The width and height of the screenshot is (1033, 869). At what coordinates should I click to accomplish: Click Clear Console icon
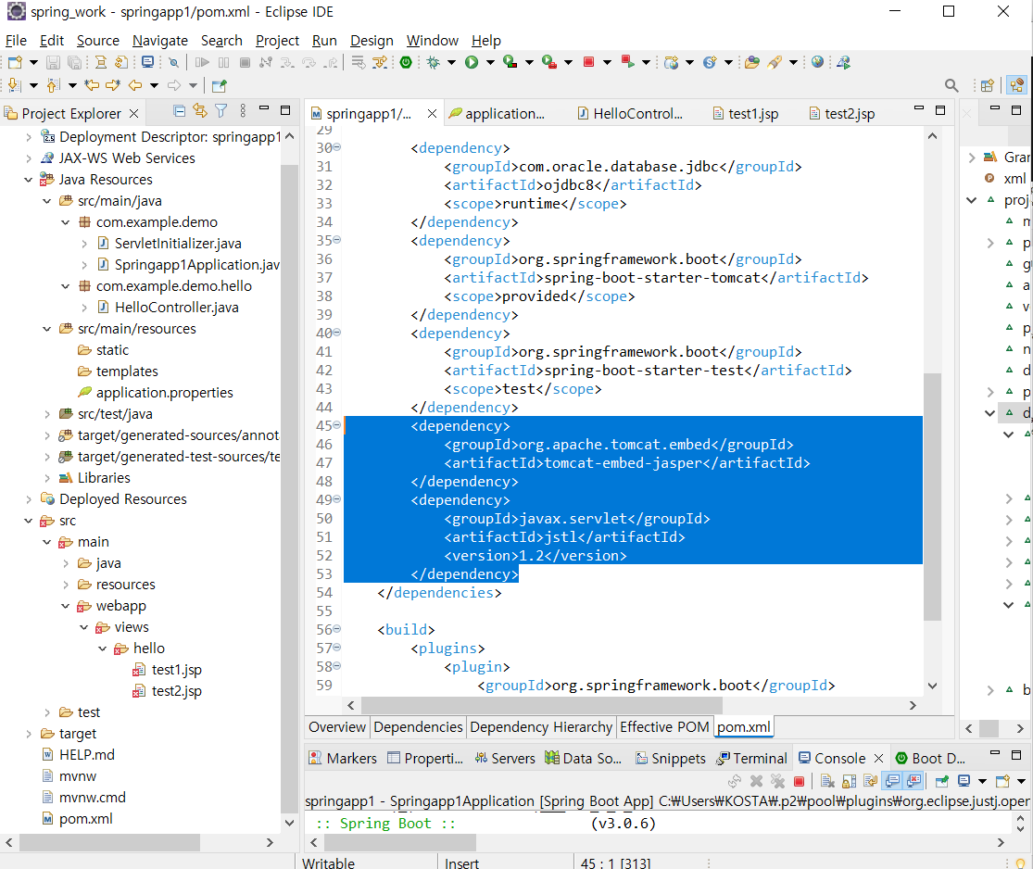point(828,781)
